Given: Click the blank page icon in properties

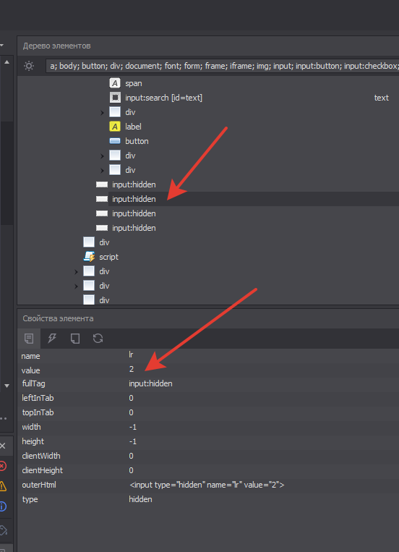Looking at the screenshot, I should click(75, 339).
